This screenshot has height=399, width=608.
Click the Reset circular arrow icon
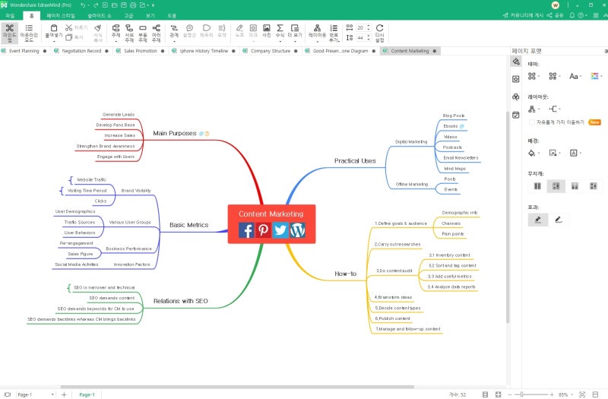click(379, 28)
